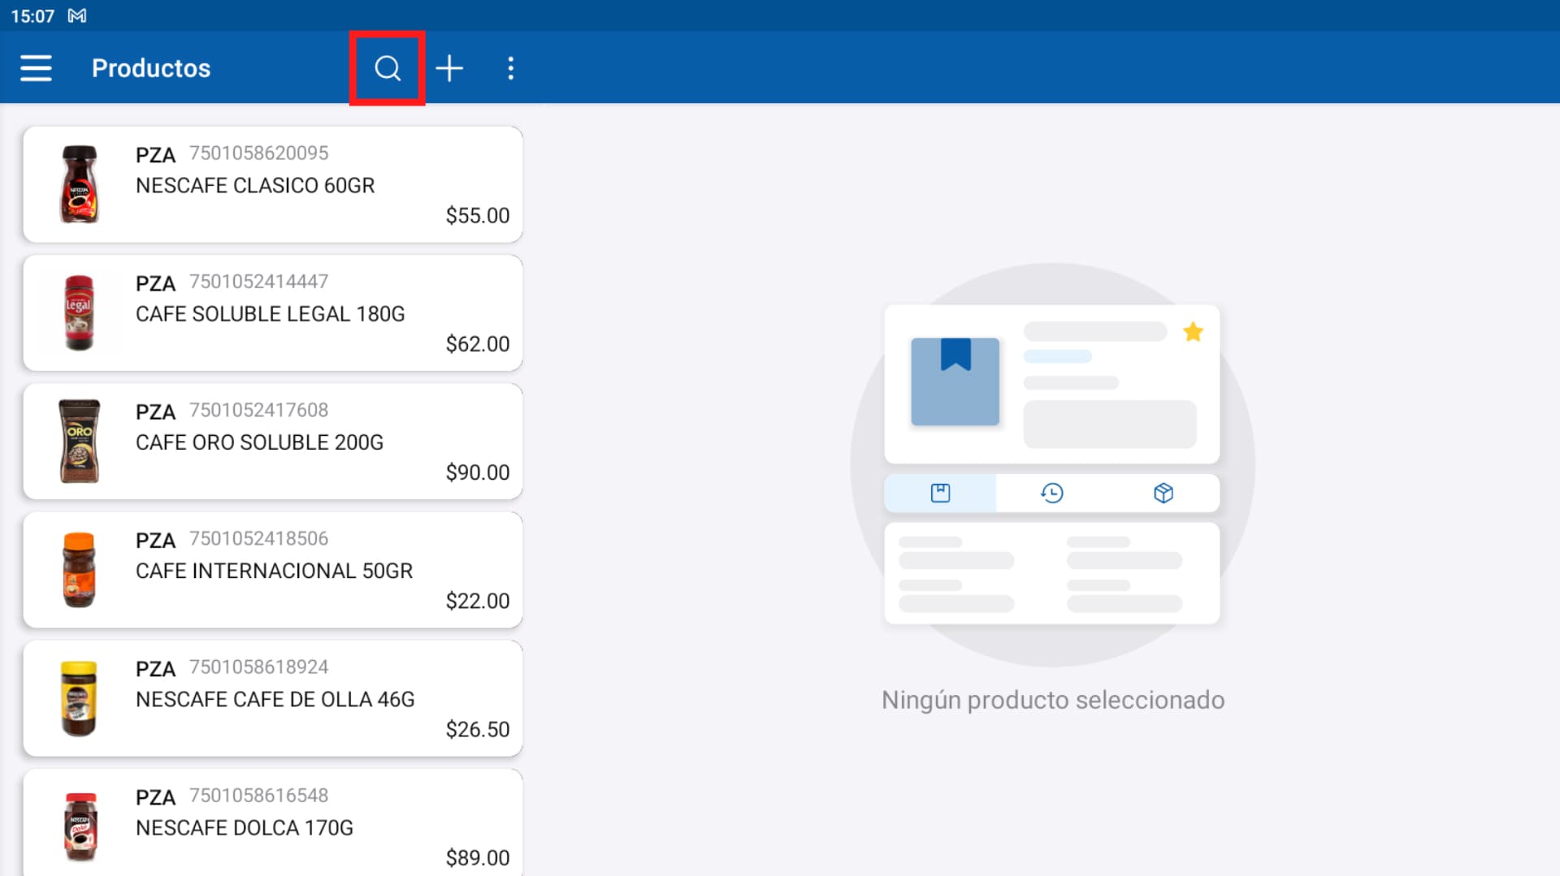Click the Productos title

pos(150,68)
